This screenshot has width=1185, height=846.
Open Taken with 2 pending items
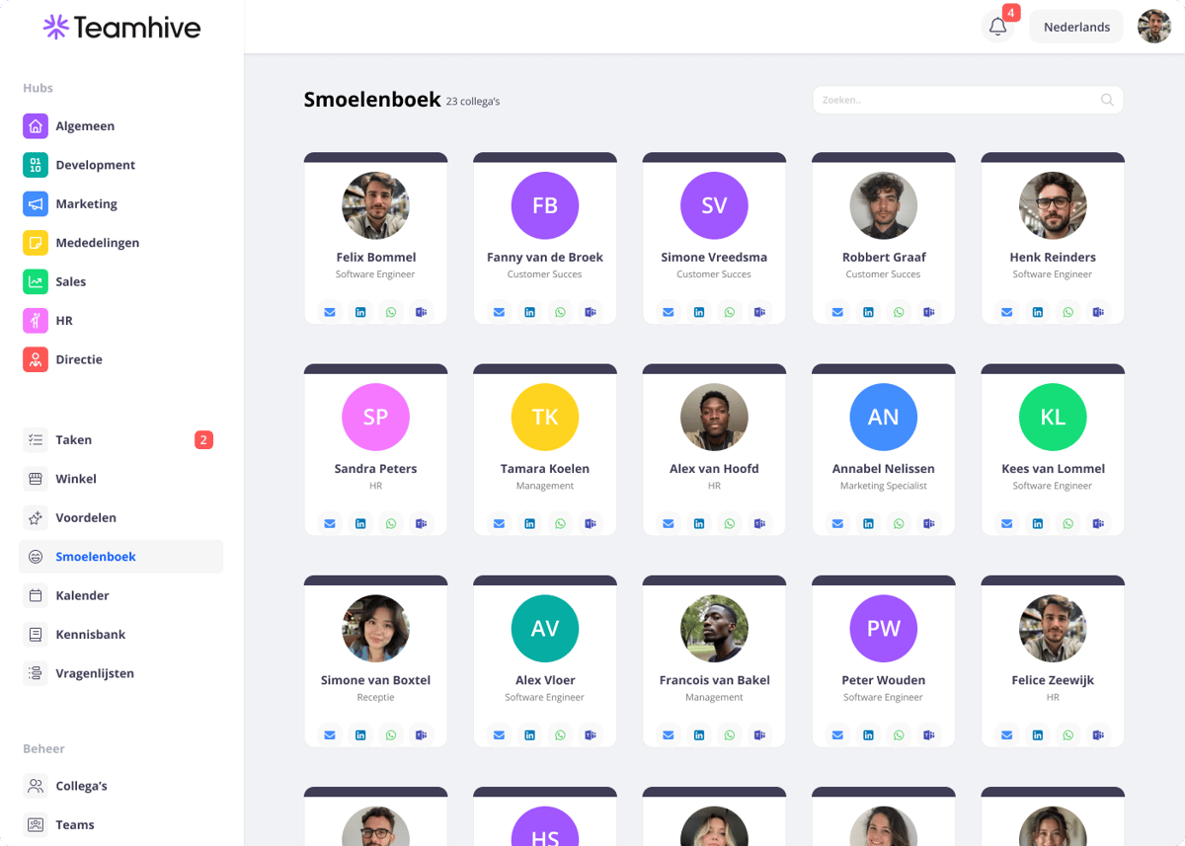click(74, 440)
